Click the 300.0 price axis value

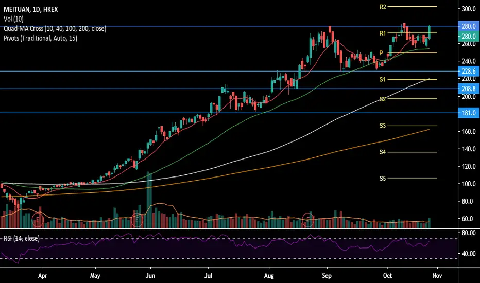[469, 9]
